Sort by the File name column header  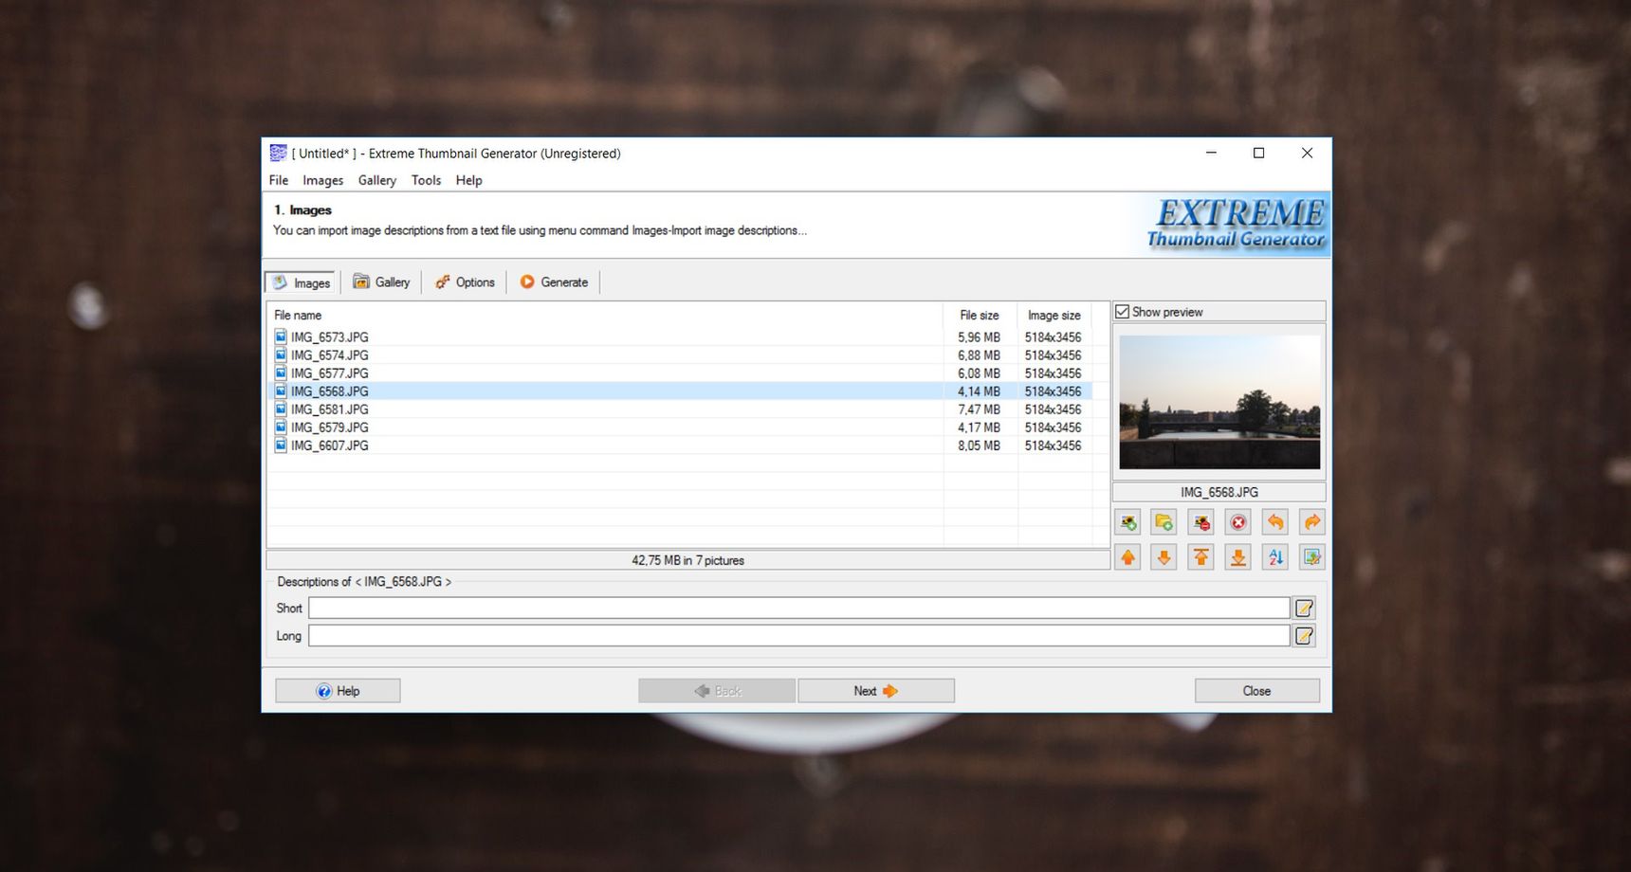pos(605,315)
